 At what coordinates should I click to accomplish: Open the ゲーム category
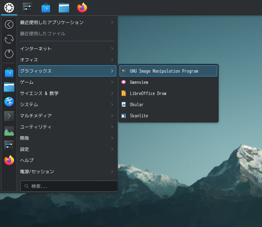(67, 82)
